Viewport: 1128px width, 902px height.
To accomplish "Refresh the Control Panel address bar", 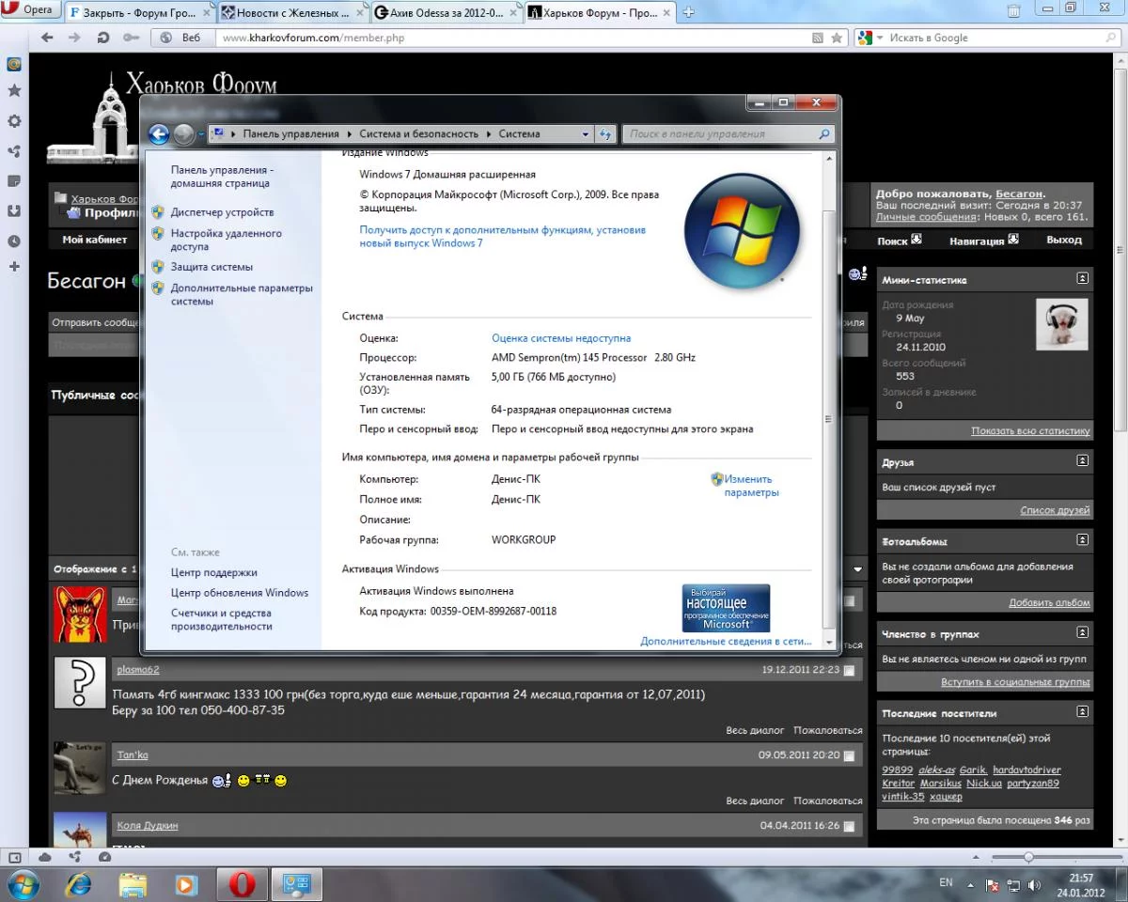I will tap(605, 134).
